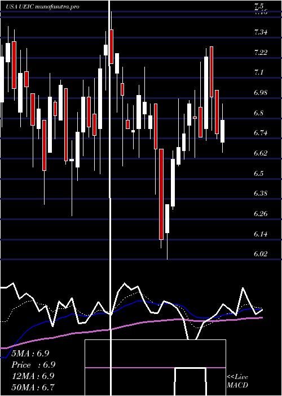This screenshot has height=396, width=282.
Task: Click the 6.5 price axis label
Action: click(259, 174)
